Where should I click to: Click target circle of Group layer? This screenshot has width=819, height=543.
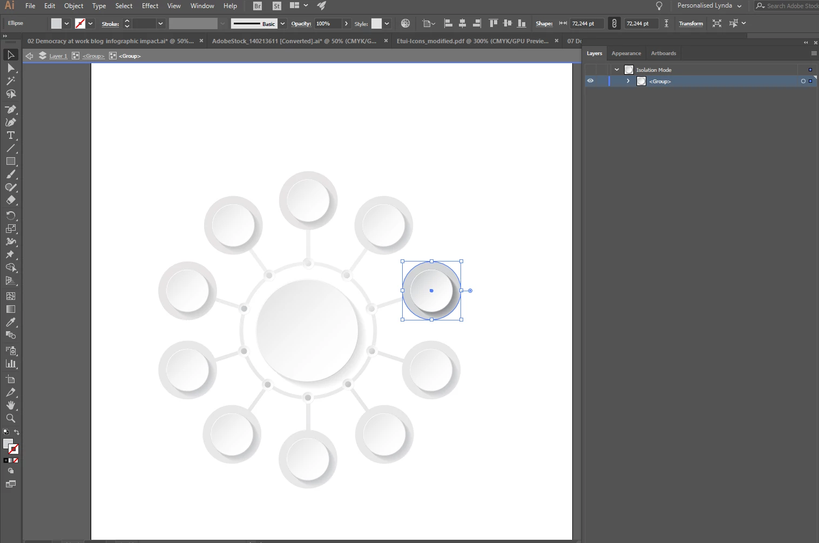tap(803, 81)
